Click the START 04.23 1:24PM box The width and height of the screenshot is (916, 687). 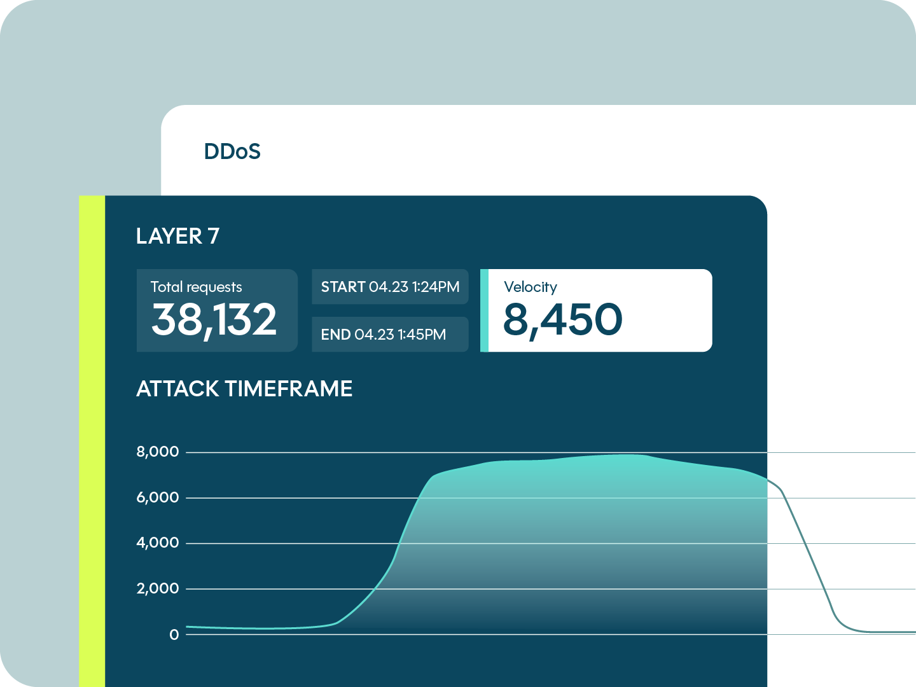tap(390, 287)
